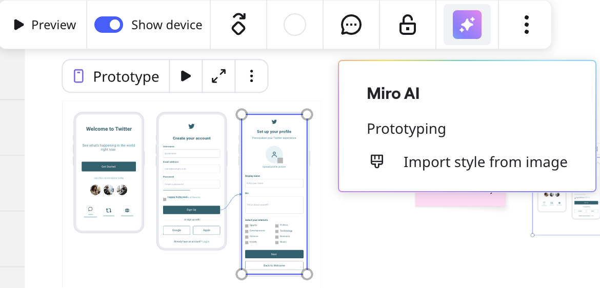
Task: Click the expand to fullscreen arrows icon
Action: pos(219,76)
